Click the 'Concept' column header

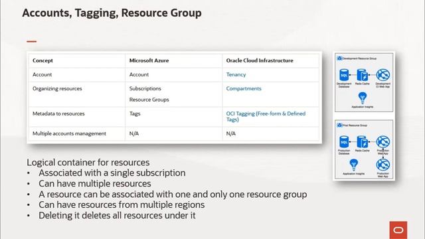[42, 60]
